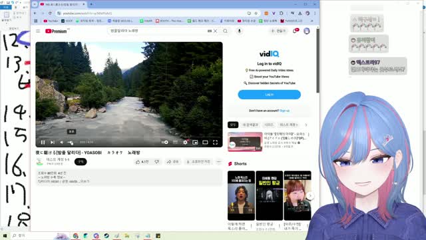The width and height of the screenshot is (426, 240).
Task: Open the vidIQ Sign up link
Action: (x=284, y=111)
